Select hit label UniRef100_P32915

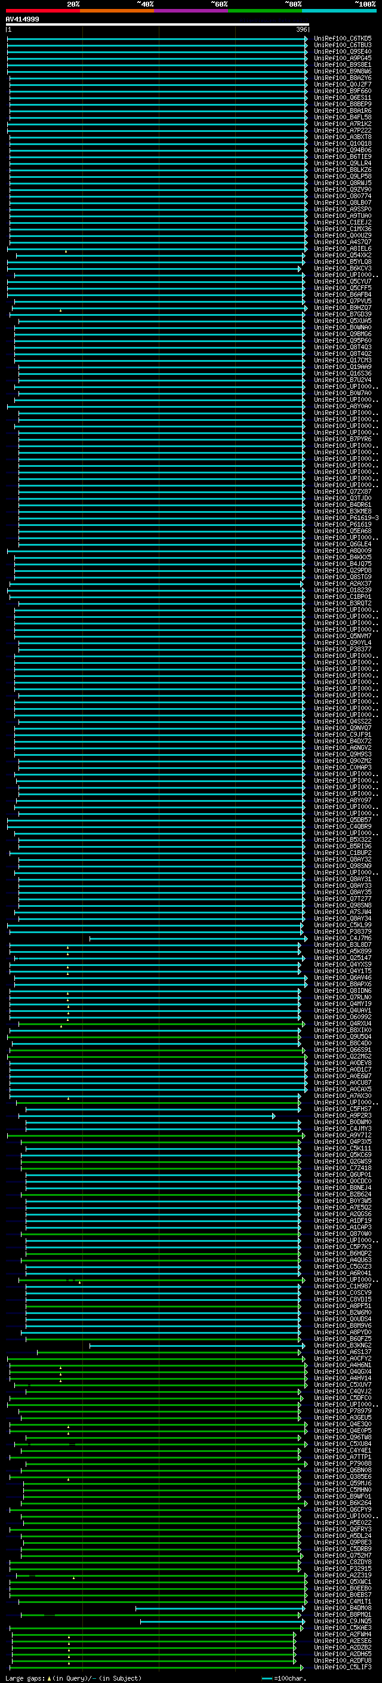[343, 1568]
